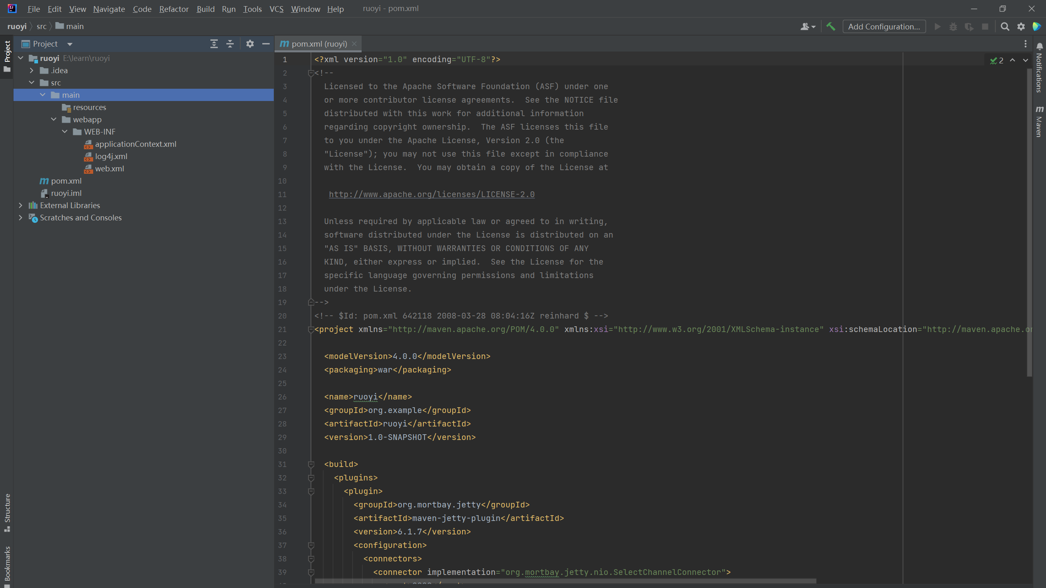Toggle the Structure tool window
Image resolution: width=1046 pixels, height=588 pixels.
tap(7, 512)
